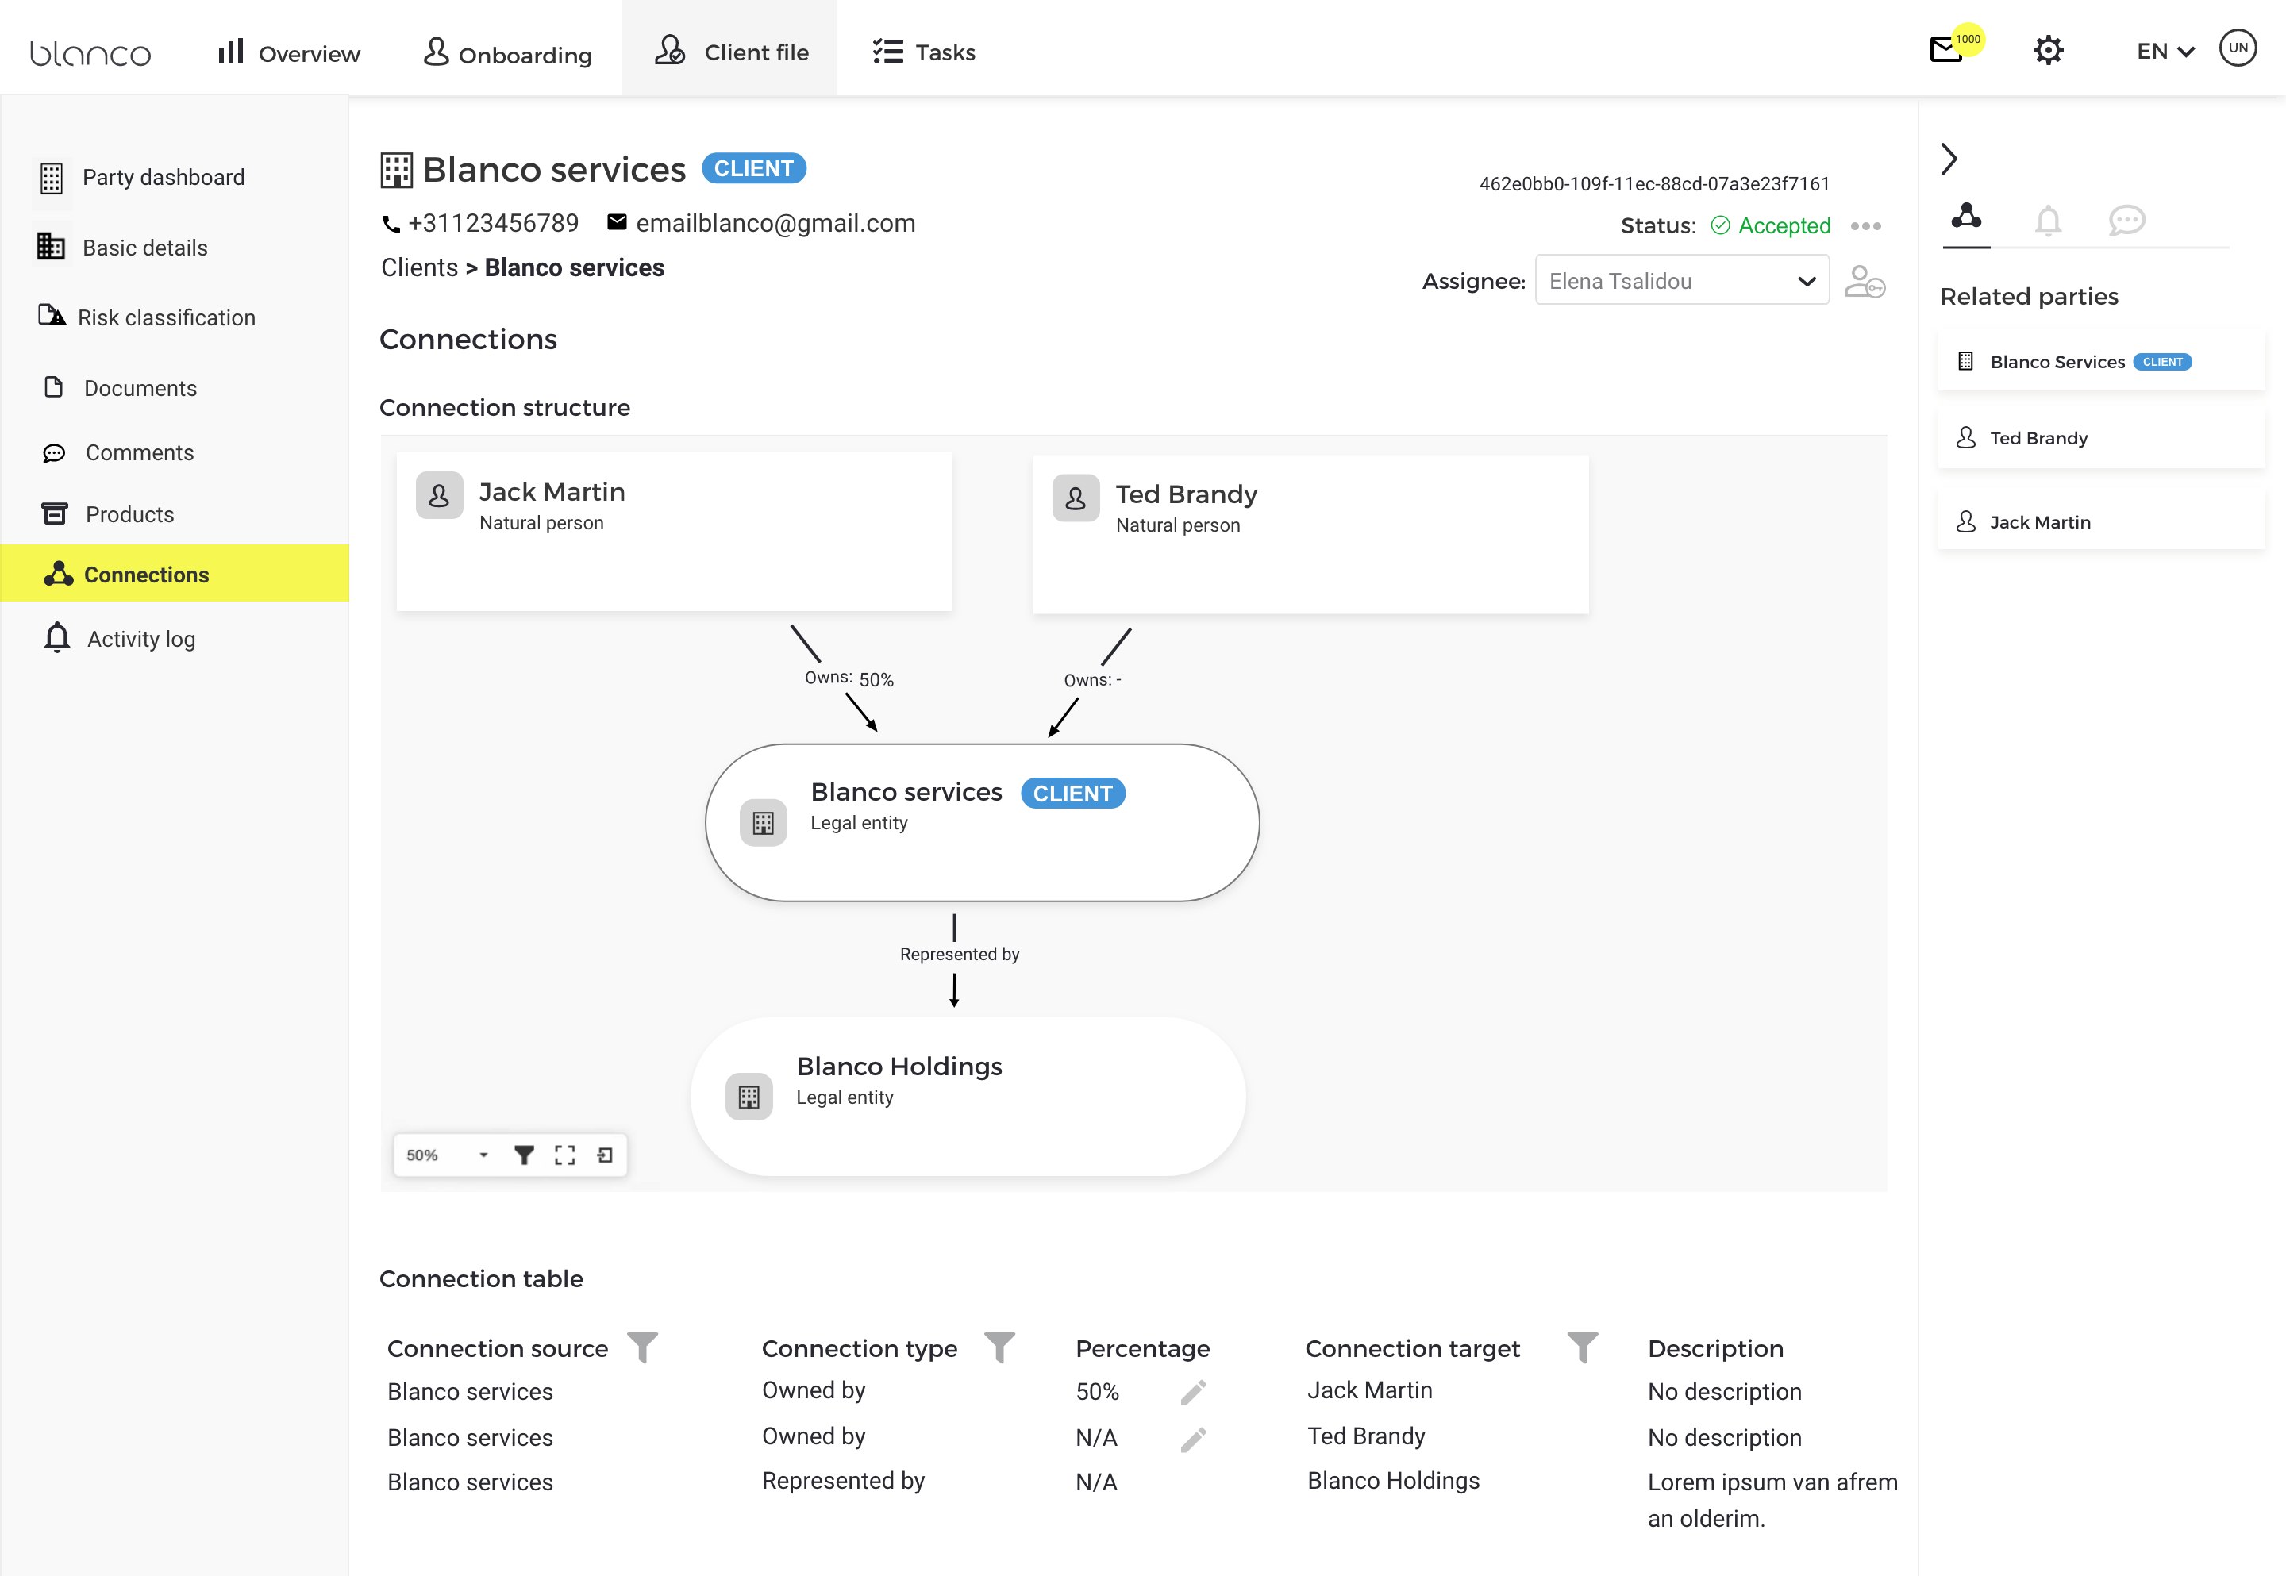Viewport: 2286px width, 1576px height.
Task: Switch to the Tasks tab
Action: tap(923, 52)
